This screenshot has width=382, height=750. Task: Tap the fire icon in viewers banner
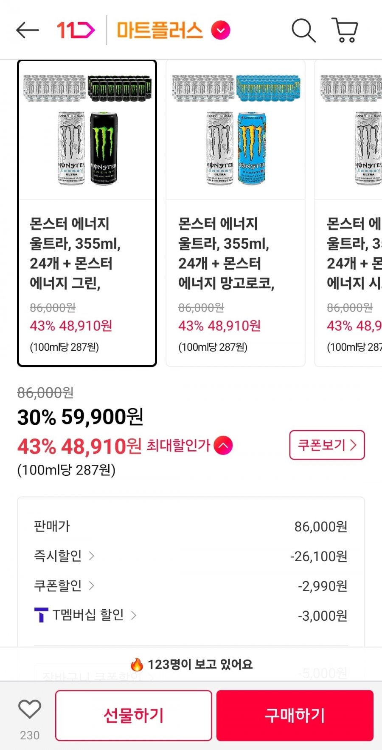coord(137,664)
